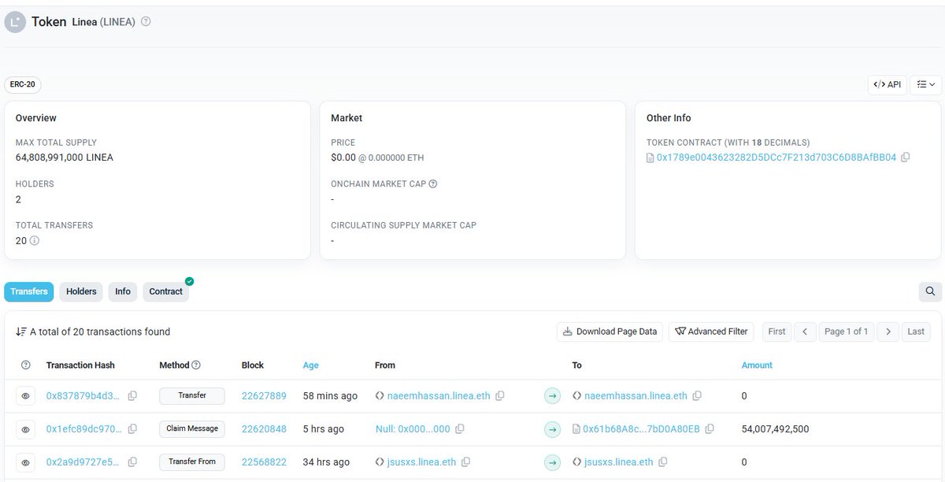Click the sort icon beside transactions total
945x482 pixels.
pos(21,332)
